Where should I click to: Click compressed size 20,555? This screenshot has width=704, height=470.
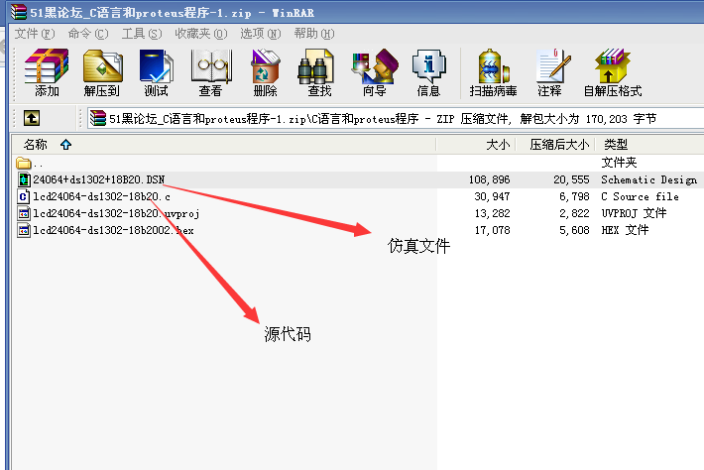pyautogui.click(x=571, y=179)
